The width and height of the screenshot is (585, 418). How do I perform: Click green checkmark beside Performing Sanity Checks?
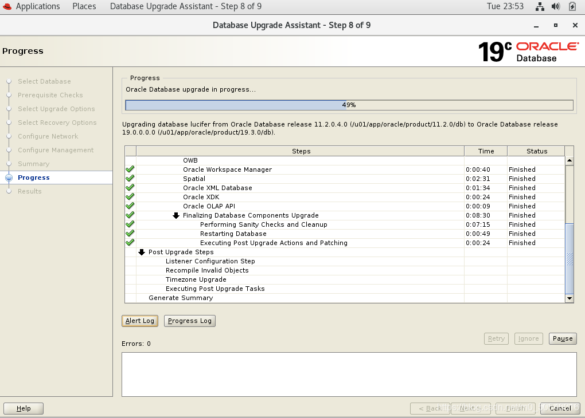coord(130,224)
